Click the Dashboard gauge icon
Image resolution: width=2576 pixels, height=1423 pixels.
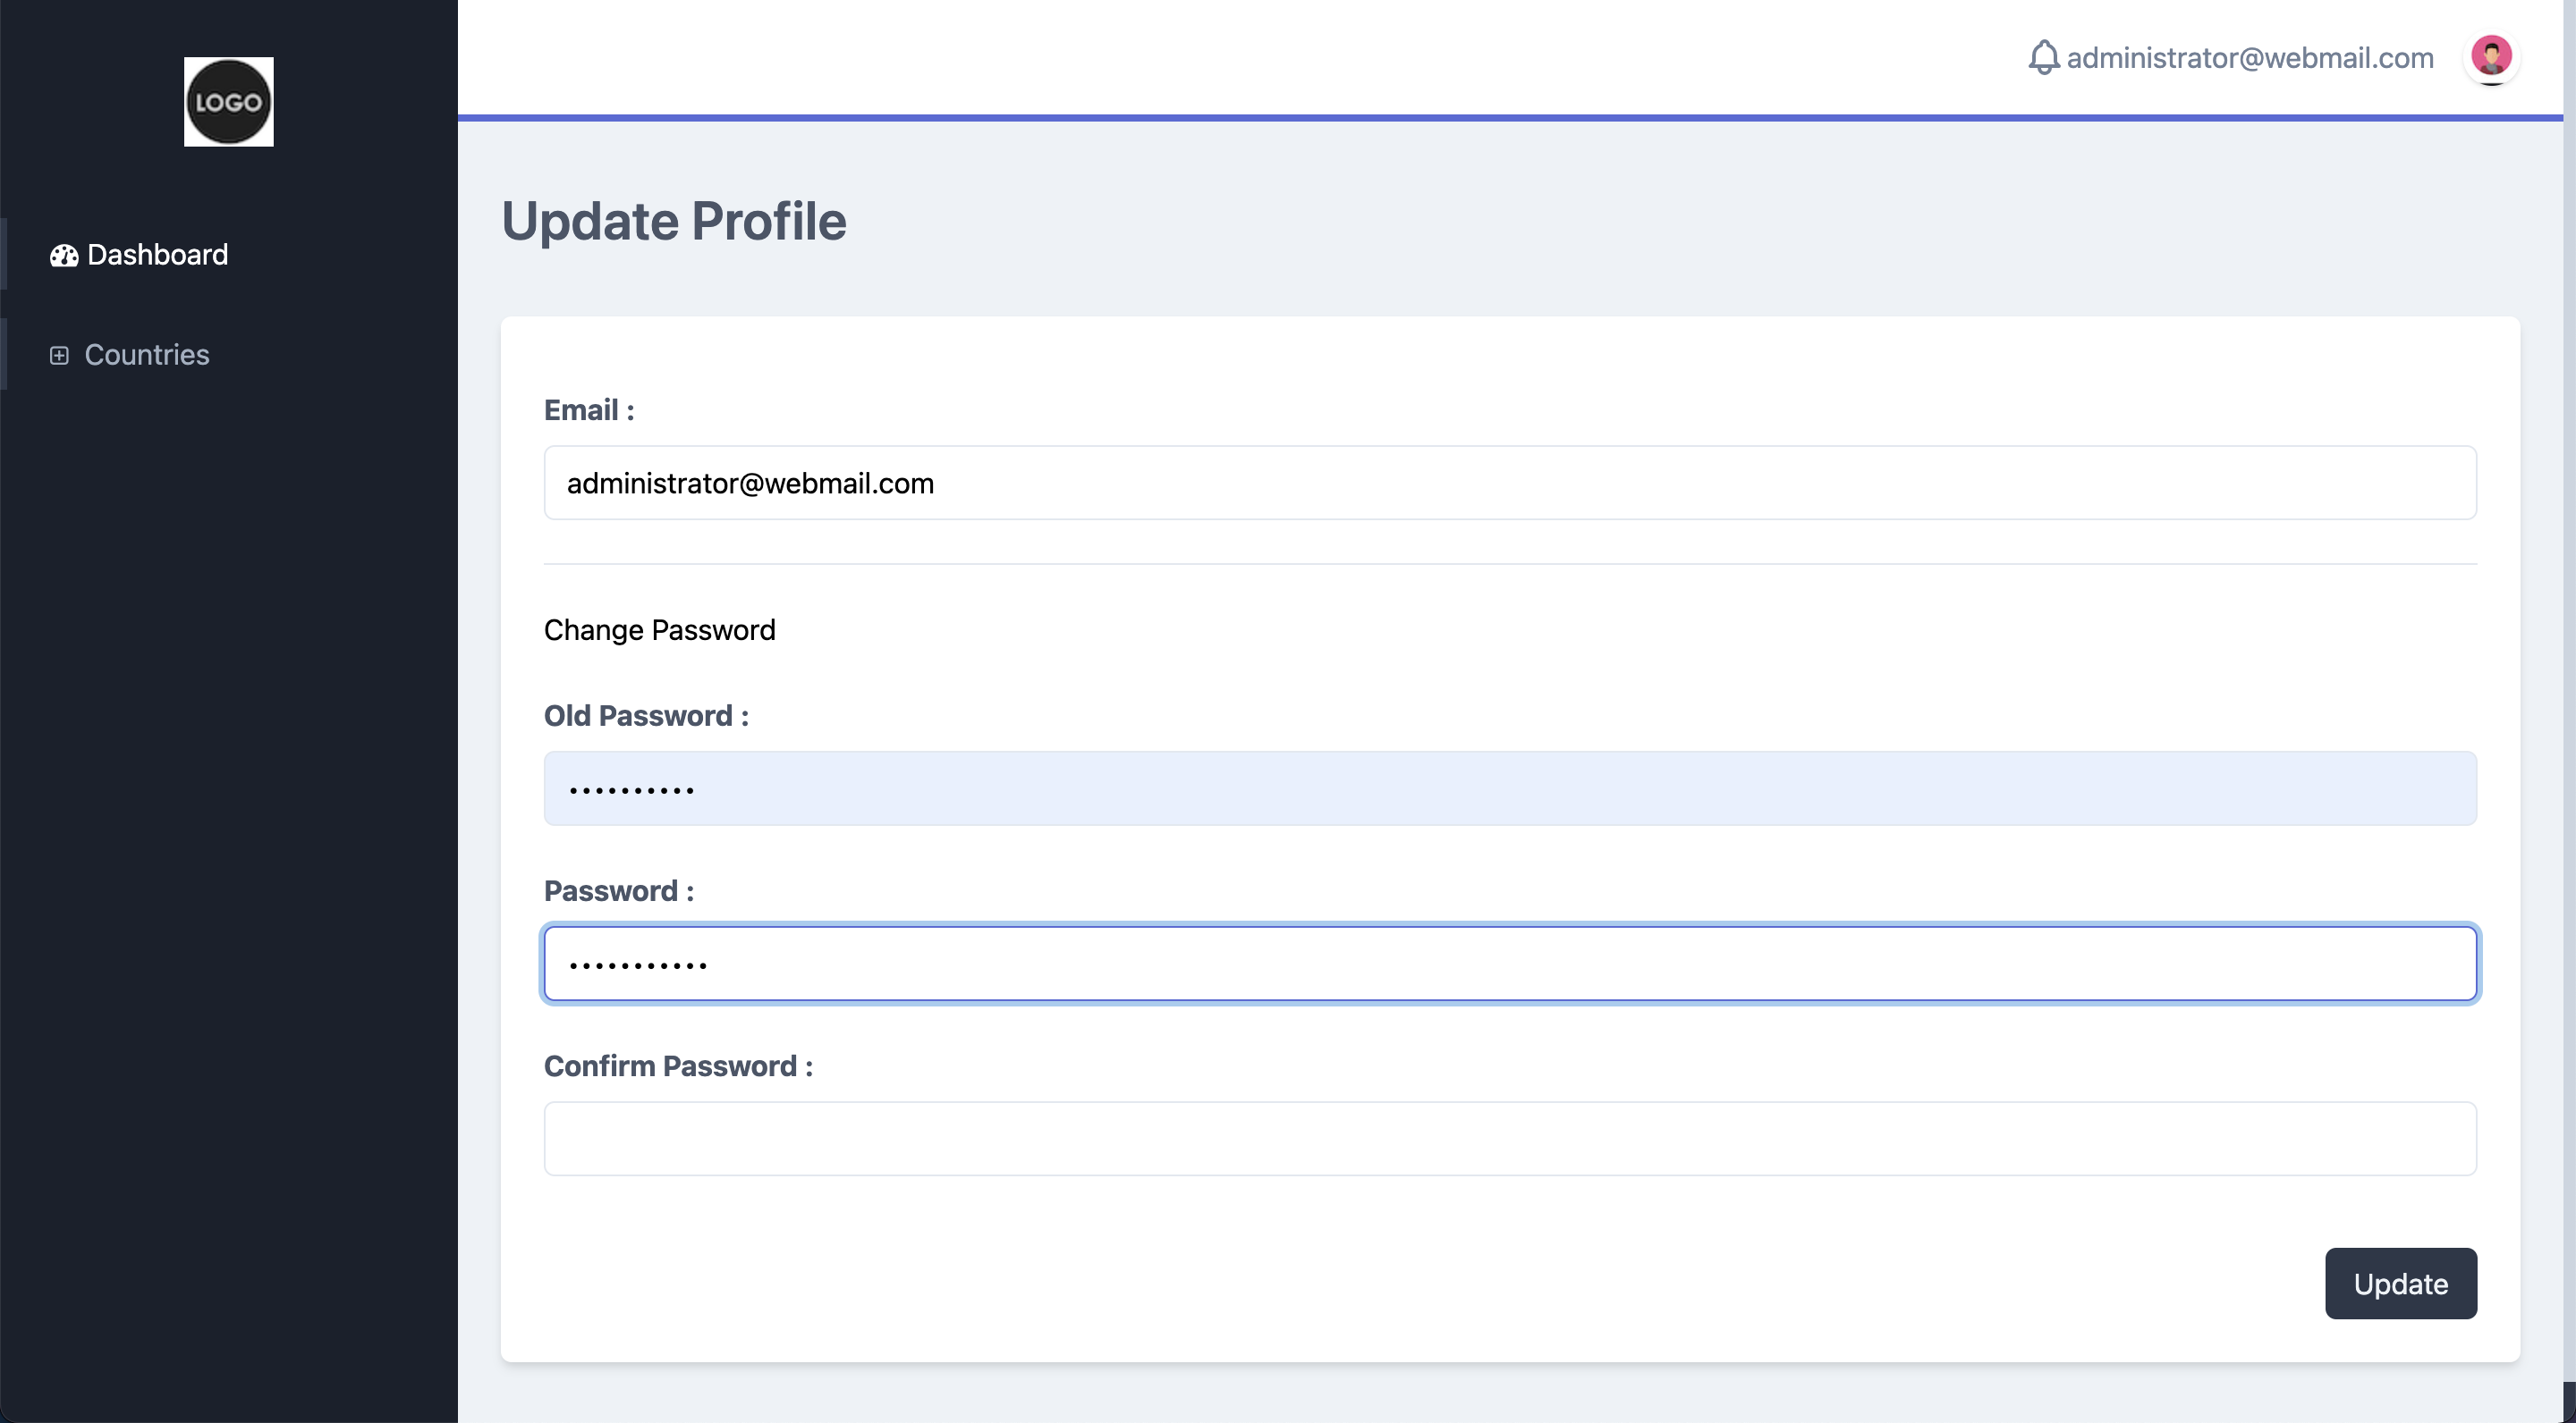click(x=64, y=256)
